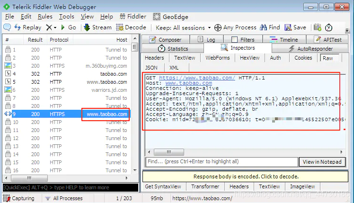Click the 'Response body is encoded' decode bar

246,177
